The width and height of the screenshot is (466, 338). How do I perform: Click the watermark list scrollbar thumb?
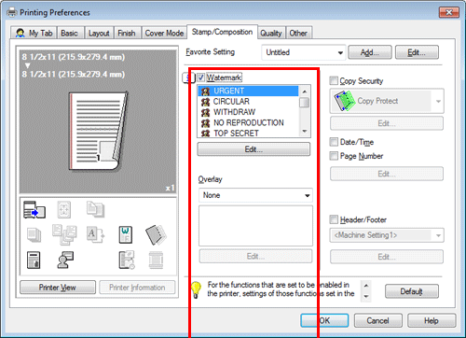pyautogui.click(x=305, y=102)
